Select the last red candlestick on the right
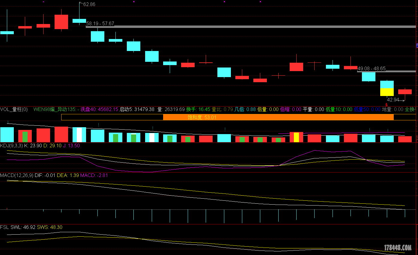 tap(405, 92)
